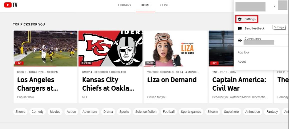
Task: Select Current area menu entry
Action: [261, 41]
